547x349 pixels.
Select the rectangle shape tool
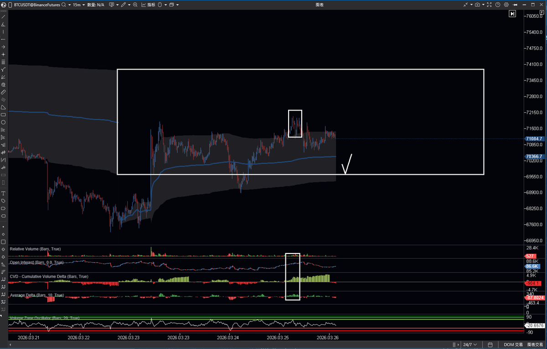point(3,115)
